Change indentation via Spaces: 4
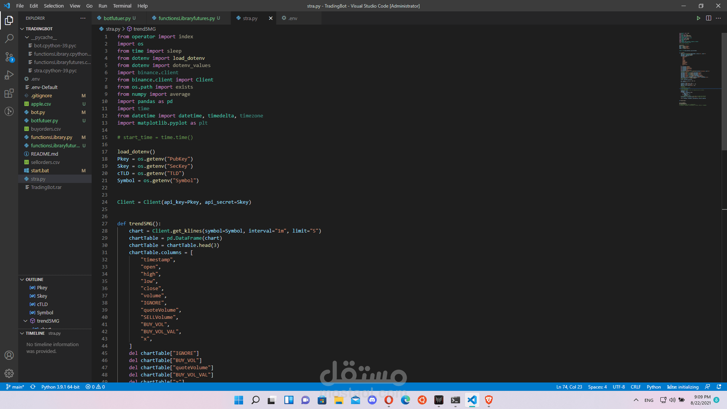Viewport: 727px width, 409px height. coord(597,387)
